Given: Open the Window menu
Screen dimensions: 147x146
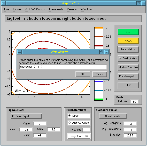Looking at the screenshot, I should point(86,9).
